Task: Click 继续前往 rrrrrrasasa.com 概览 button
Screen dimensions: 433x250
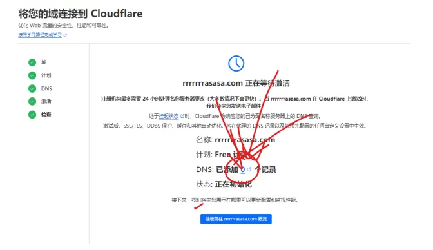Action: coord(236,219)
